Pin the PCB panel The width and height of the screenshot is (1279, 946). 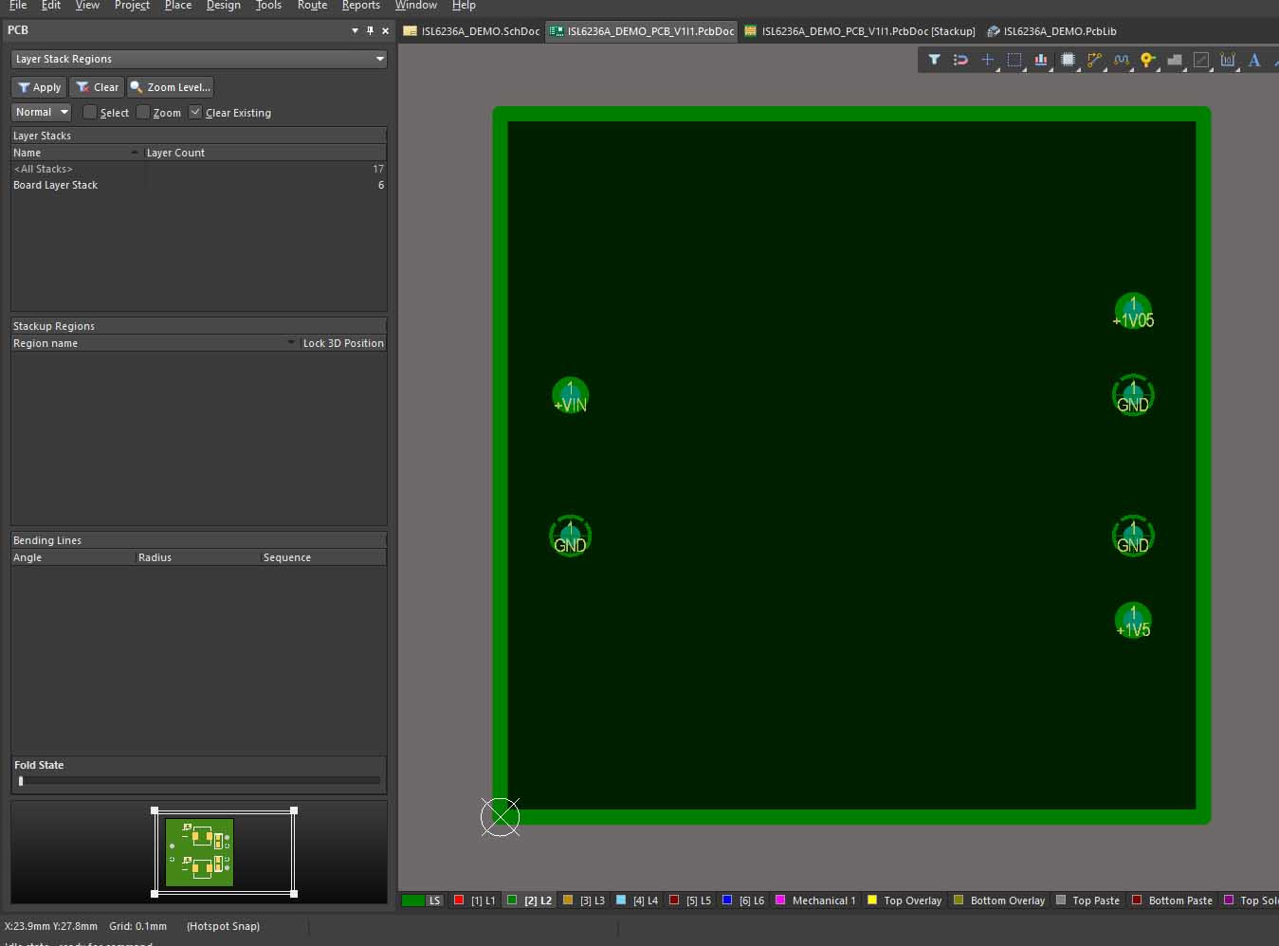370,30
